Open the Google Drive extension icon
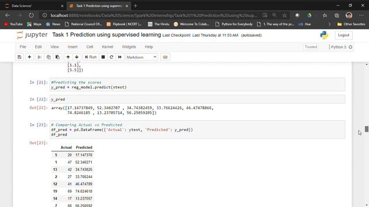This screenshot has width=369, height=207. 309,16
